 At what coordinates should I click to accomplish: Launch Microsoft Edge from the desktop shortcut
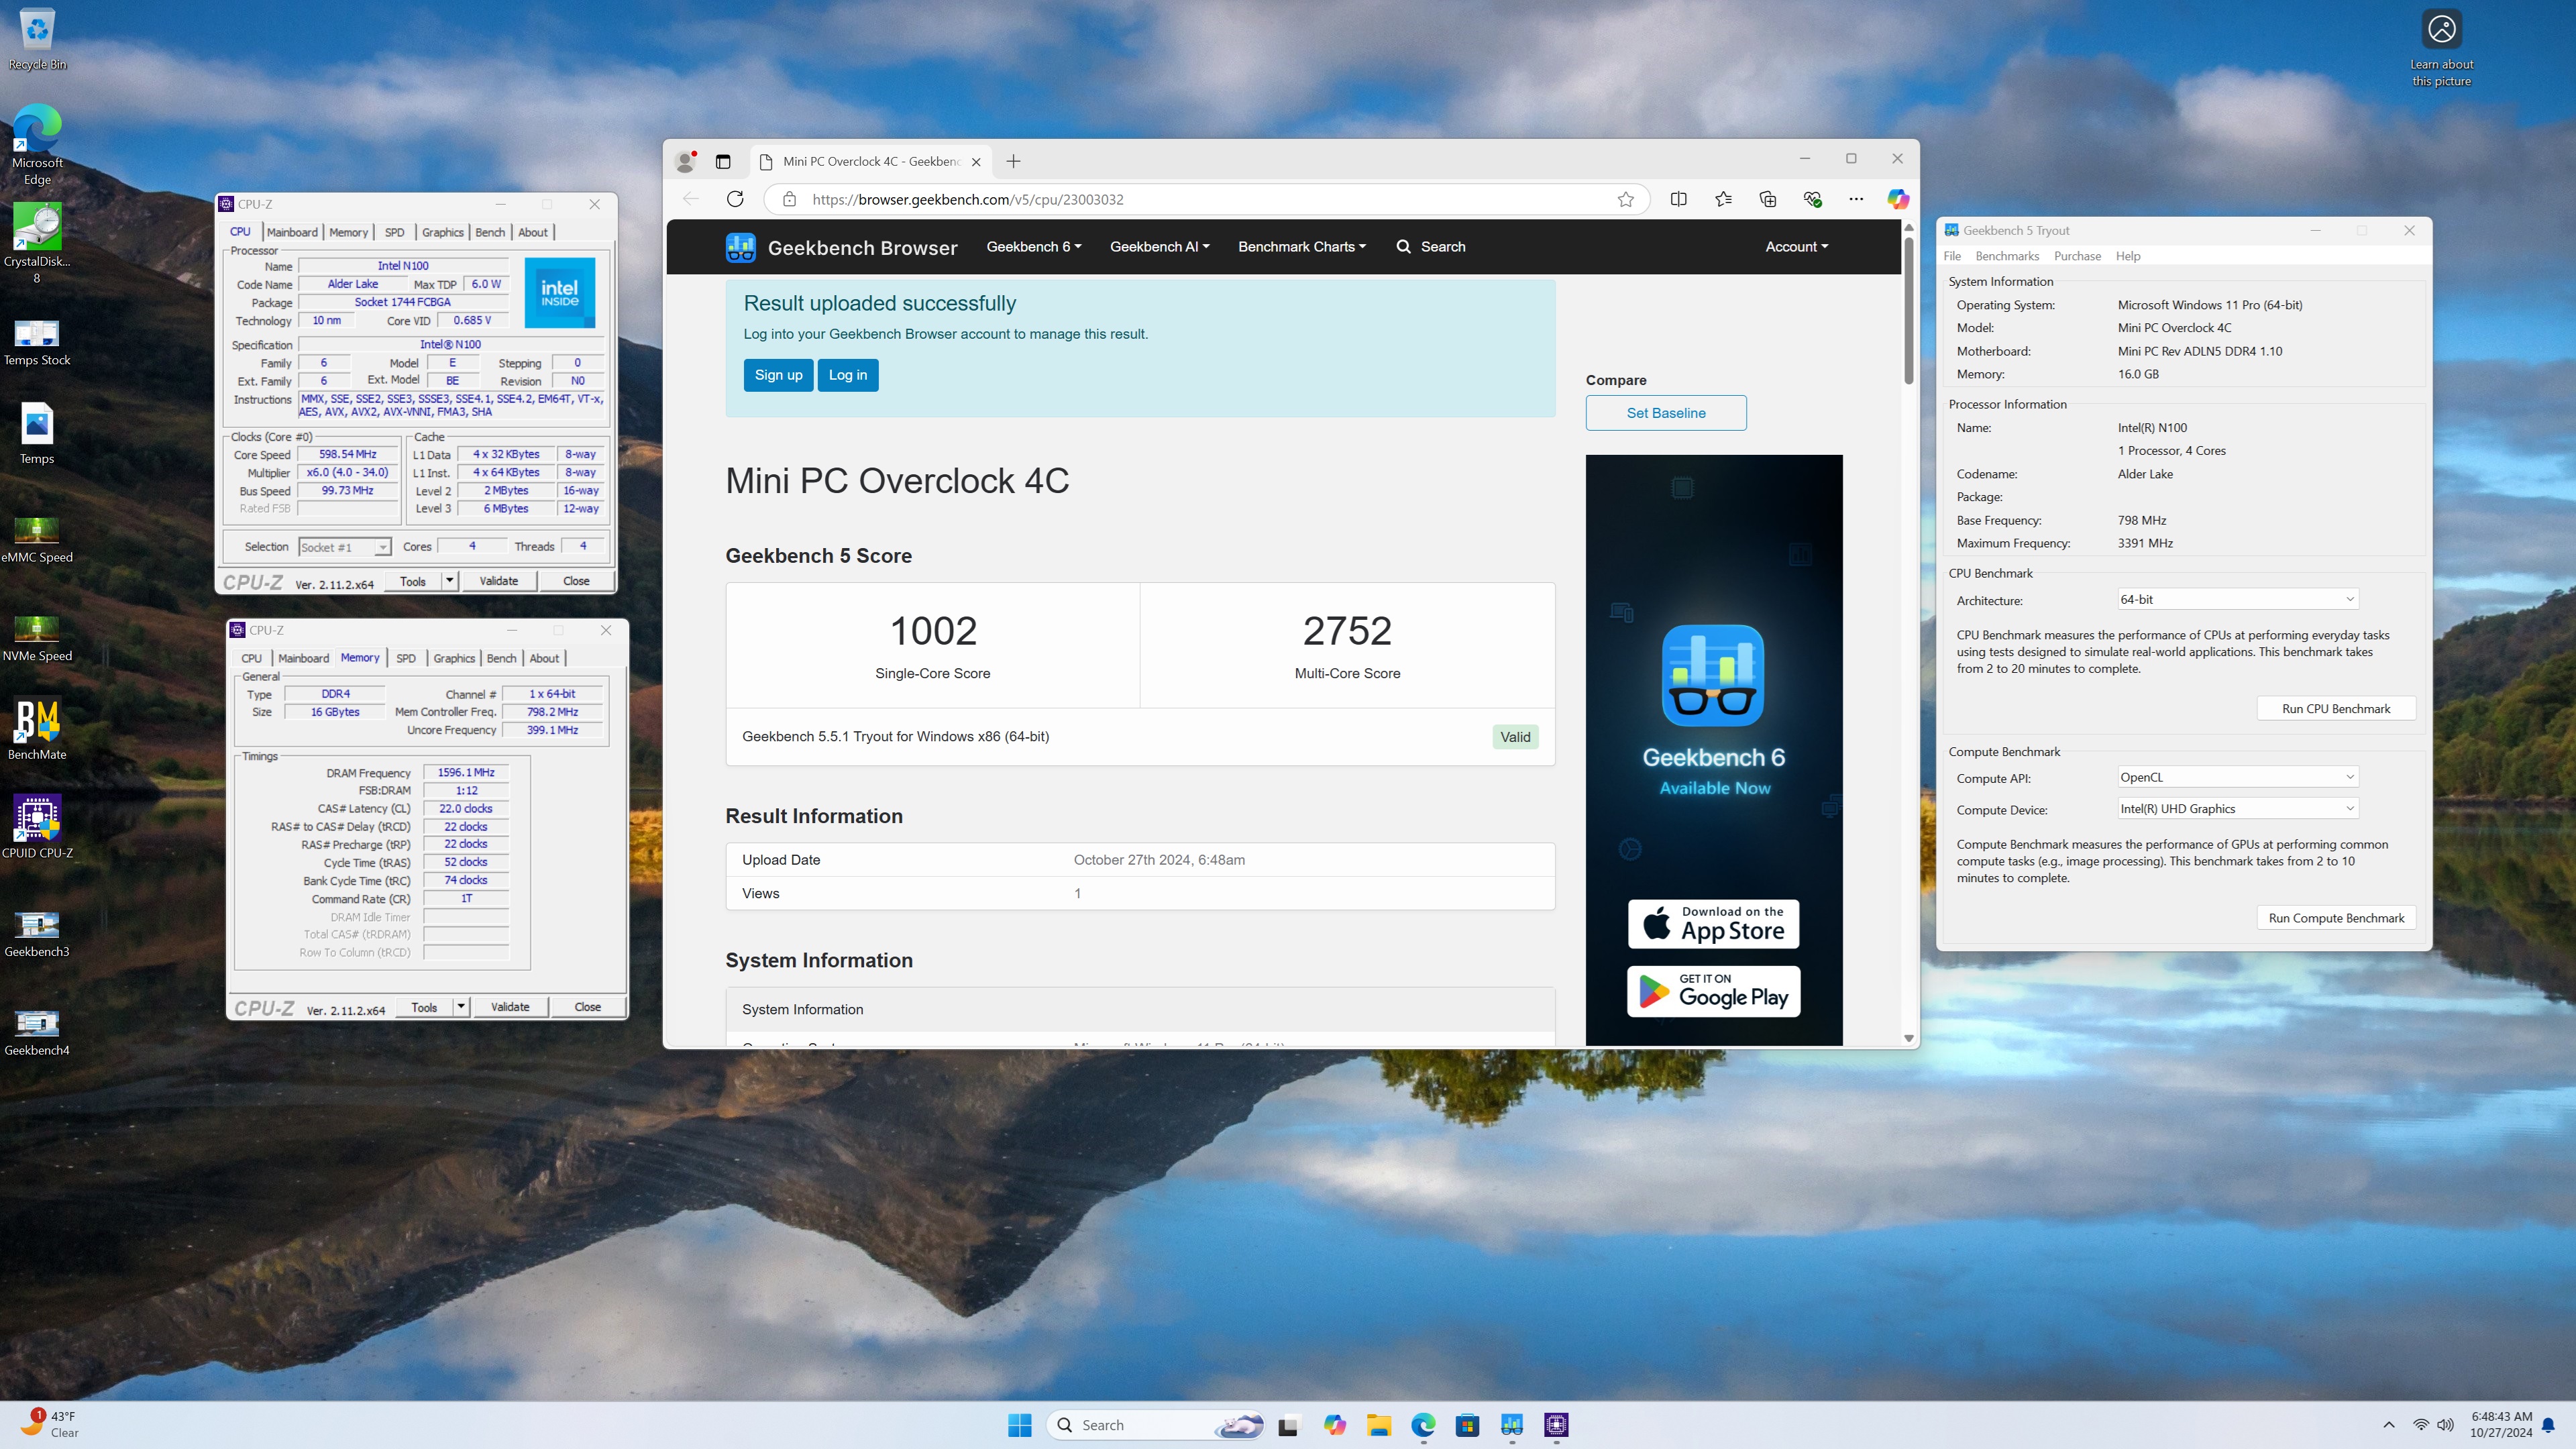(x=37, y=145)
